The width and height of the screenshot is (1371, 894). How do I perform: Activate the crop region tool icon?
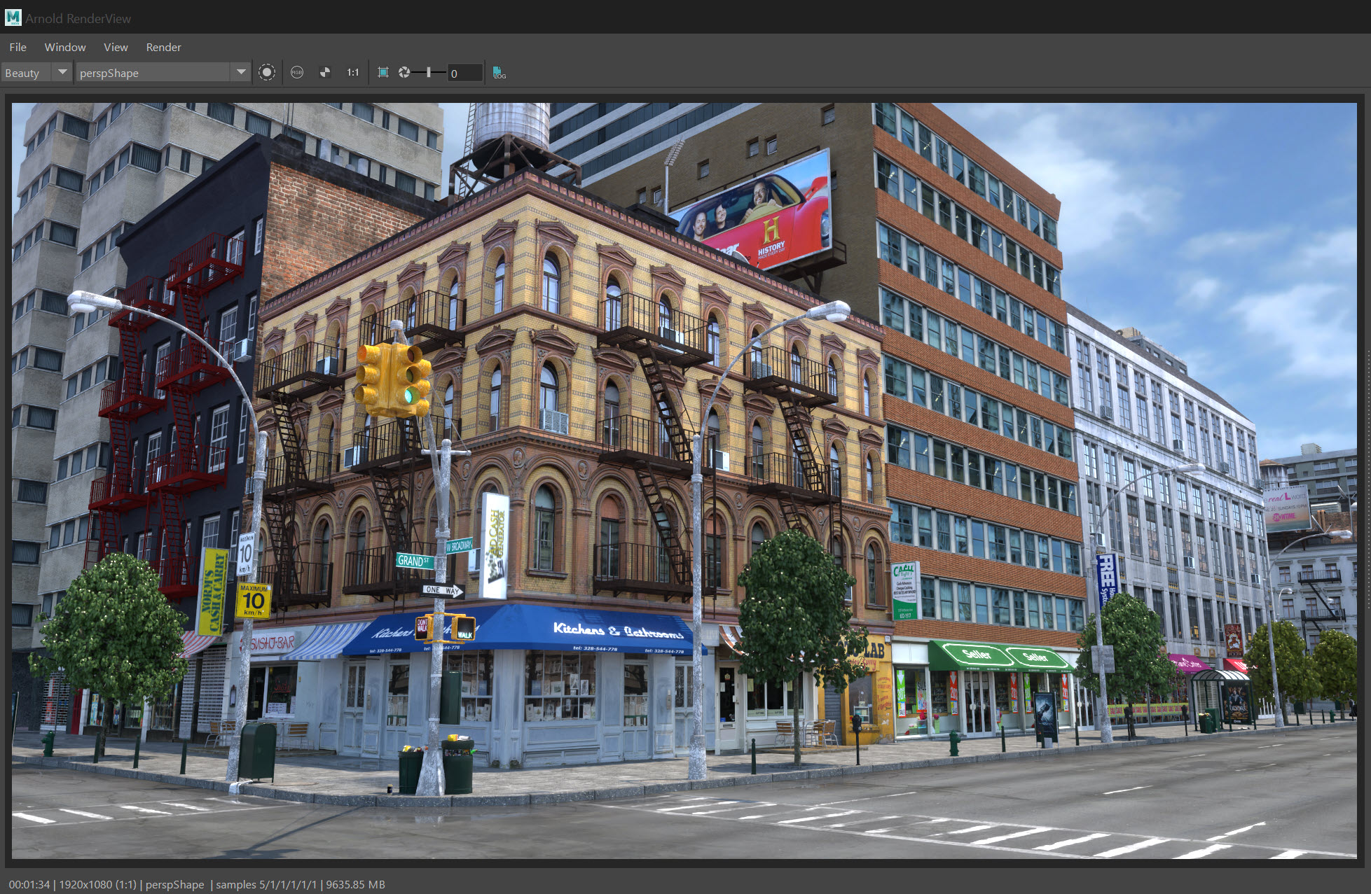coord(383,72)
